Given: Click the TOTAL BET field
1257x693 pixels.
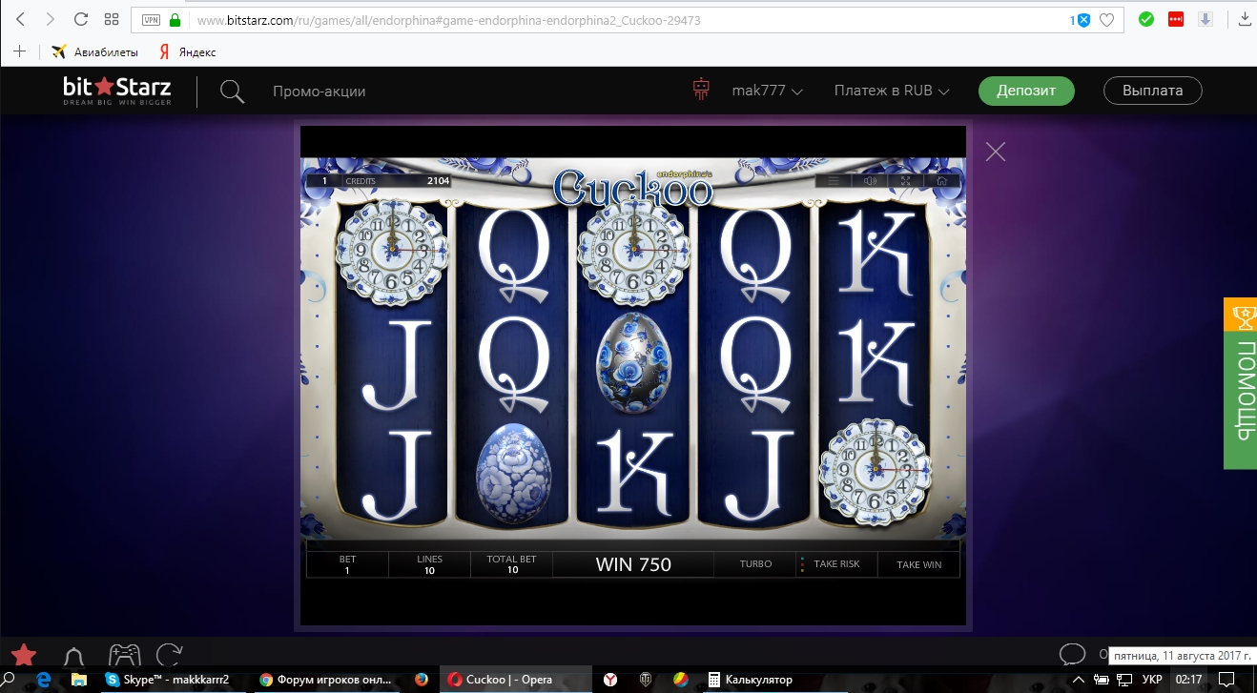Looking at the screenshot, I should tap(512, 564).
